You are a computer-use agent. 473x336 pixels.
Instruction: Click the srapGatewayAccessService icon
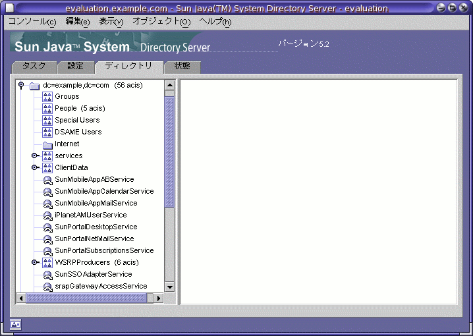point(47,287)
